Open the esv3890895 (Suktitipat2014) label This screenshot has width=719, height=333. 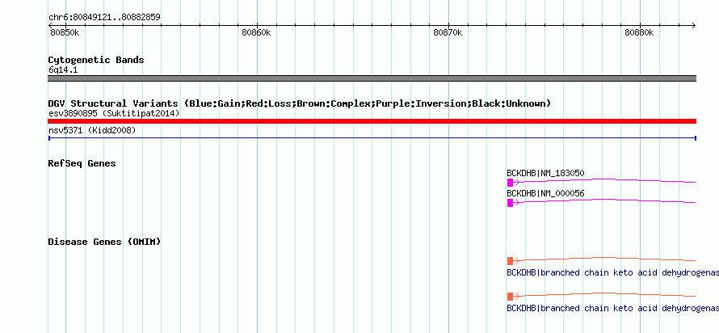114,113
